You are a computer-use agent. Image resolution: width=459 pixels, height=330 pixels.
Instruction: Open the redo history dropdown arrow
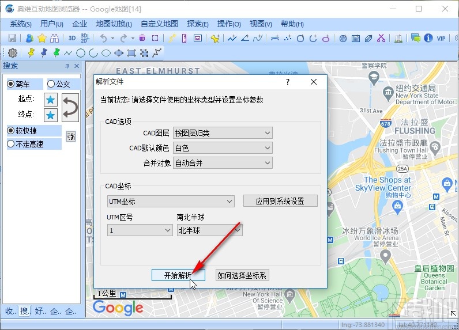point(133,38)
